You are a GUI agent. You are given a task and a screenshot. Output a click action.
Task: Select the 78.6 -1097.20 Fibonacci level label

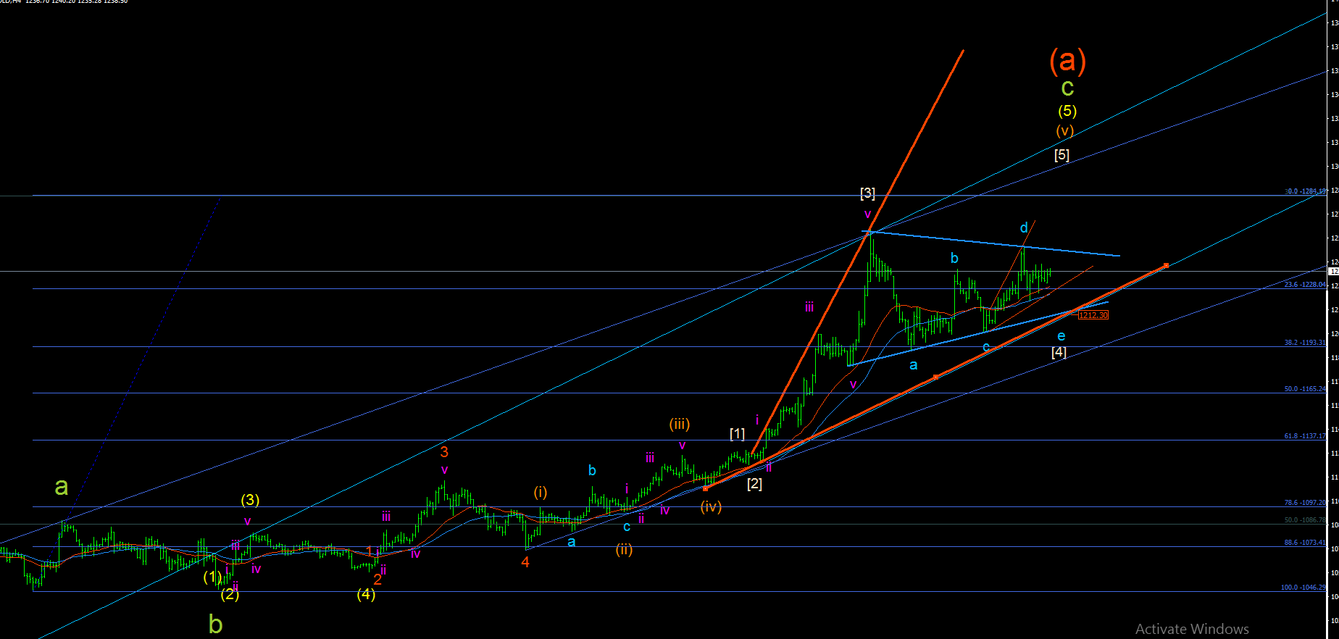click(1305, 503)
